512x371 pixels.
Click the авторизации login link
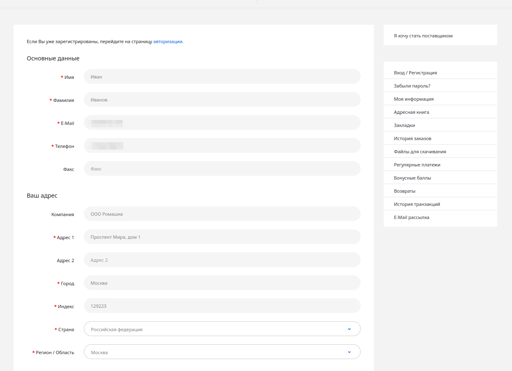[x=167, y=41]
